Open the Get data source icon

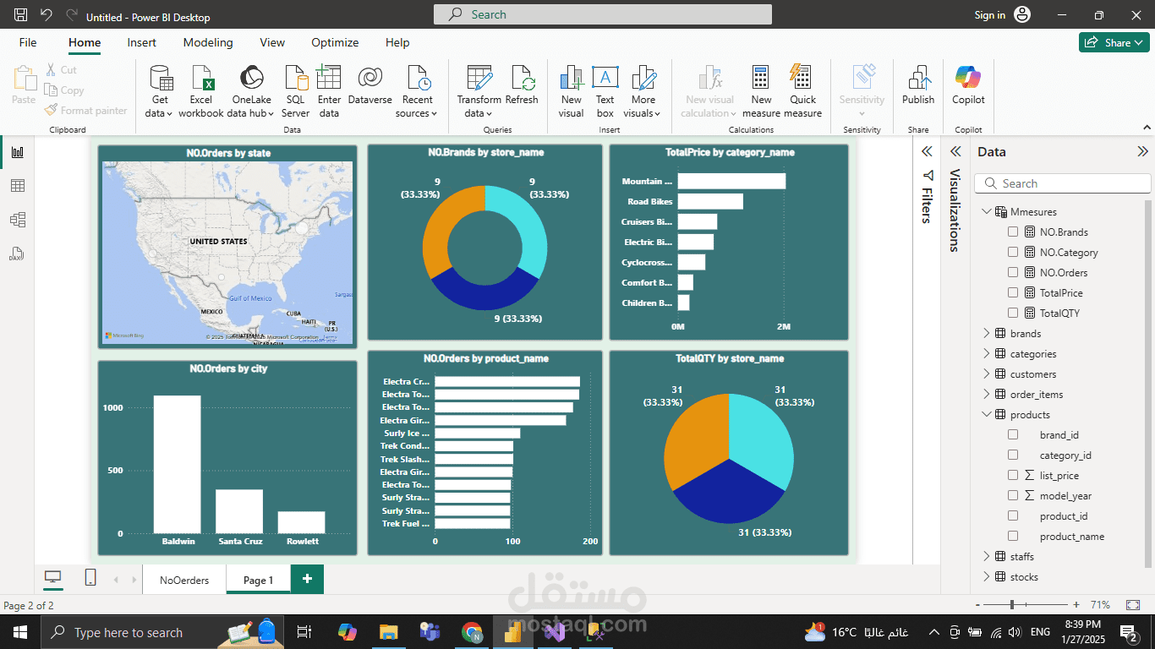(160, 78)
